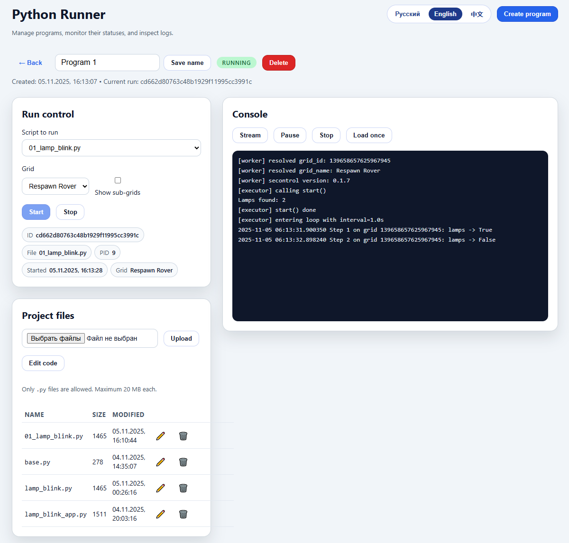Edit lamp_blink_app.py pencil icon

click(x=161, y=514)
